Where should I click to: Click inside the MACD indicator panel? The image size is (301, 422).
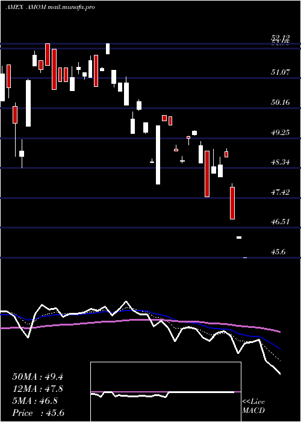(166, 392)
